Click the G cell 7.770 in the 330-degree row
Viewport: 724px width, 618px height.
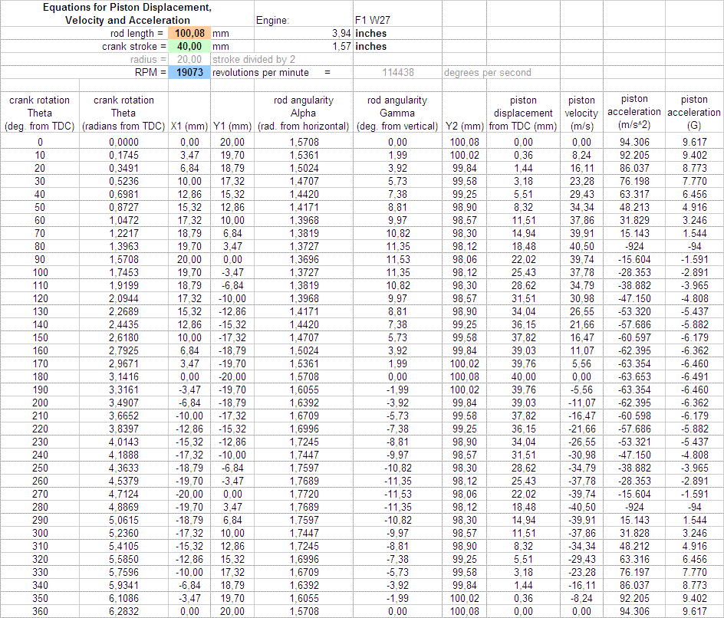pyautogui.click(x=694, y=572)
